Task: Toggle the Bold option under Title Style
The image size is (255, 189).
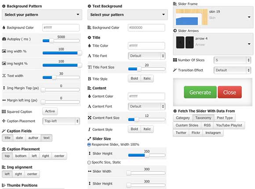Action: pyautogui.click(x=135, y=78)
